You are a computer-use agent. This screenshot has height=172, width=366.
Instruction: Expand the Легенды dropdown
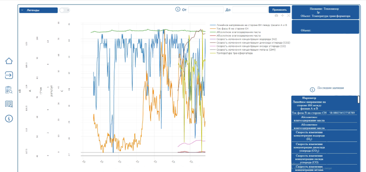click(38, 10)
